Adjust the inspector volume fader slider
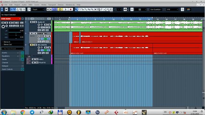205x115 pixels. (16, 32)
